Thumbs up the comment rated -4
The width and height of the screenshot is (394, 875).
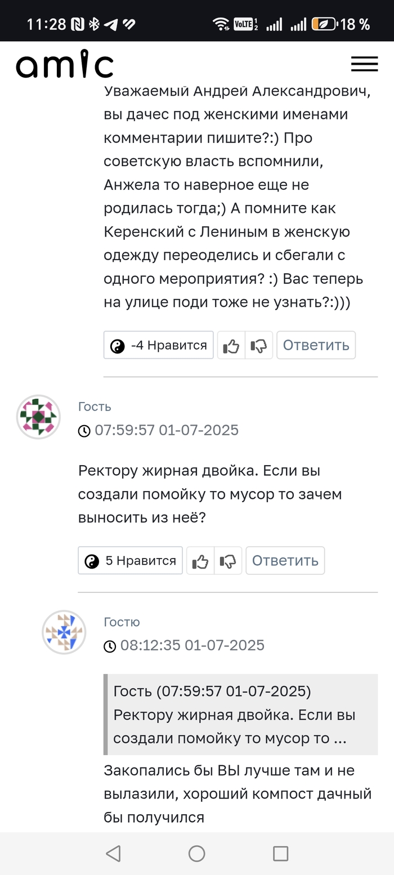coord(231,345)
